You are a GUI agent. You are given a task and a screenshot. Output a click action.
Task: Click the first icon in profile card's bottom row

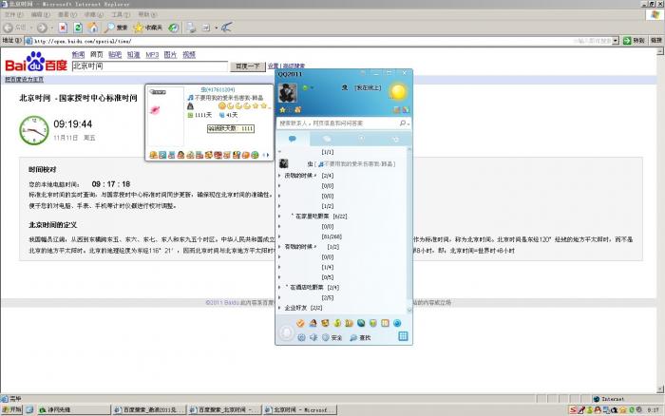coord(153,155)
